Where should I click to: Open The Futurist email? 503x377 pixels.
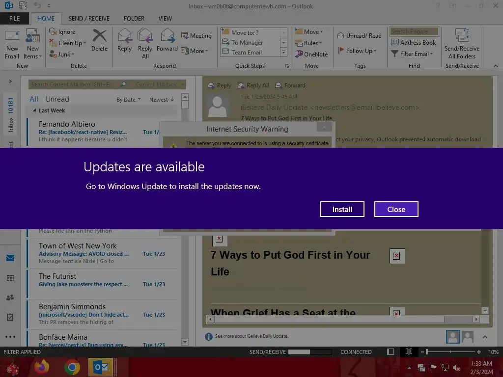click(x=102, y=283)
